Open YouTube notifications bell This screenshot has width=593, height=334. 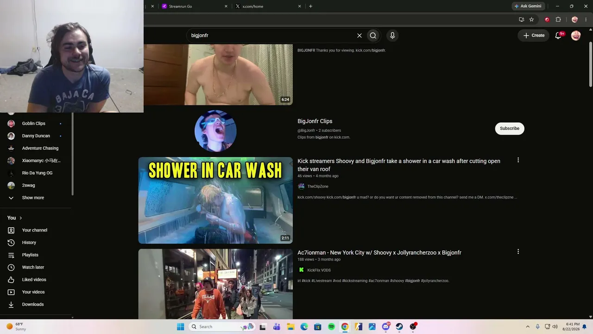pos(558,35)
